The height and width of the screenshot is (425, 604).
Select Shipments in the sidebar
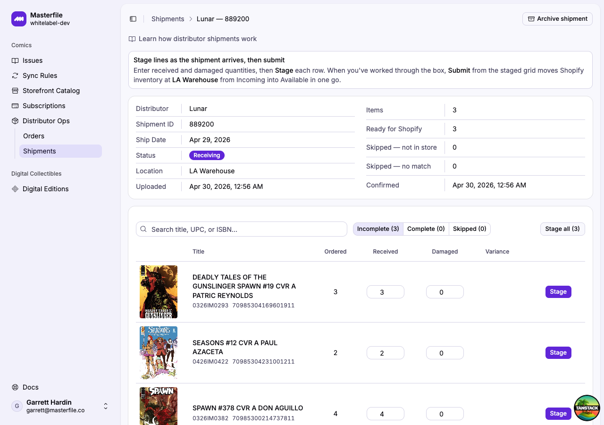click(x=60, y=151)
